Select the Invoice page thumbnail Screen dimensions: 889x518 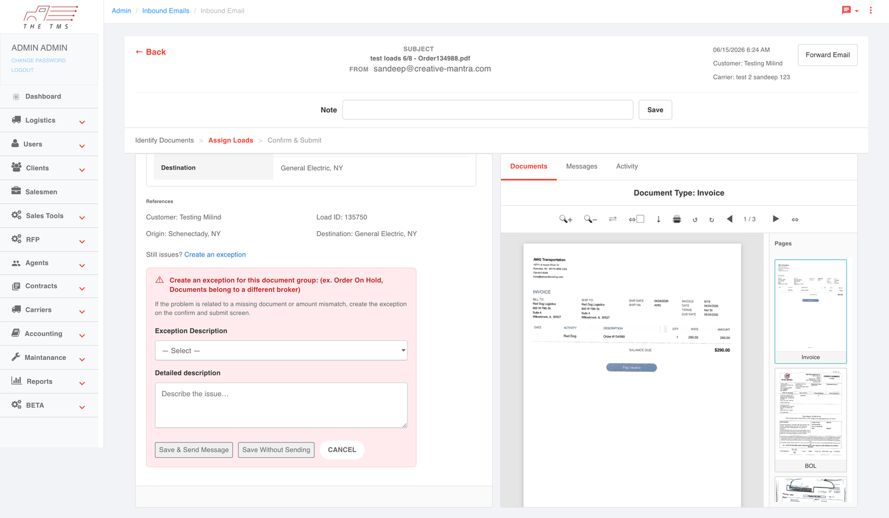(x=810, y=310)
